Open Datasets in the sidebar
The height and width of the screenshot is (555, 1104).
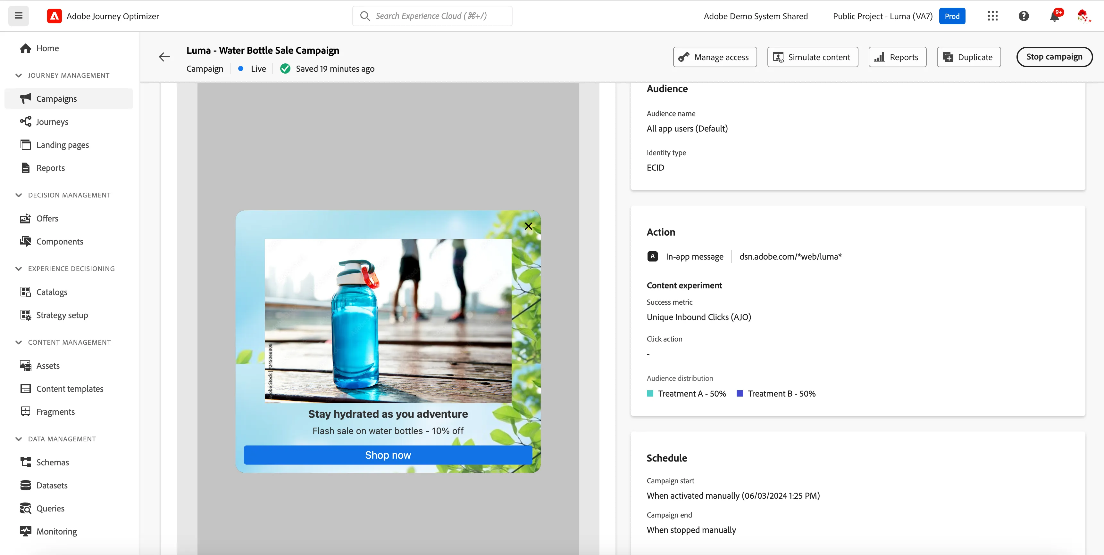pos(69,485)
